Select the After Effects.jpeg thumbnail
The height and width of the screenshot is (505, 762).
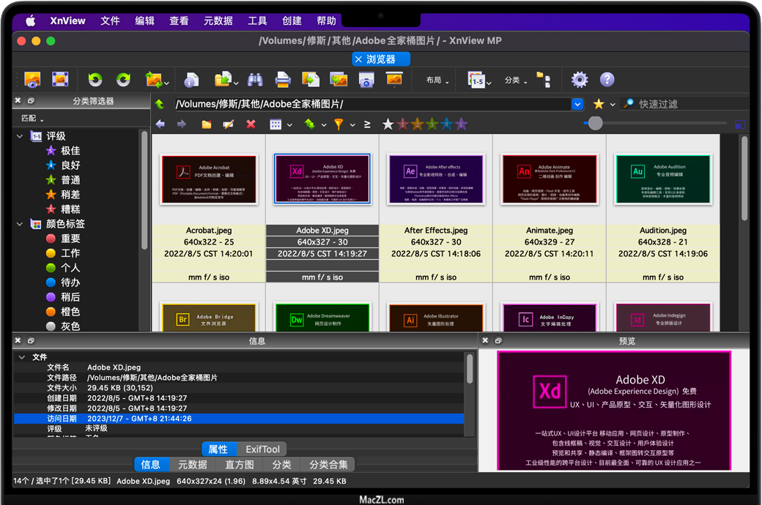(x=436, y=179)
